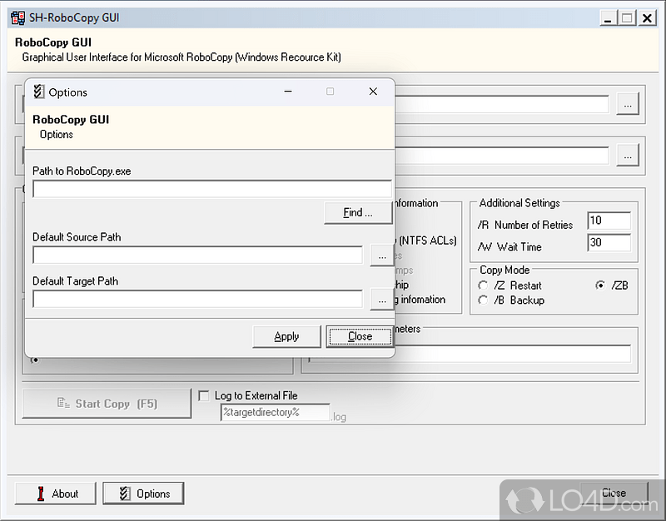Click the checklist icon on Options button
Image resolution: width=666 pixels, height=521 pixels.
[x=124, y=494]
